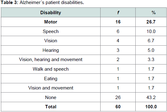Select Motor frequency value 16
Screen dimensions: 167x112
tap(118, 22)
